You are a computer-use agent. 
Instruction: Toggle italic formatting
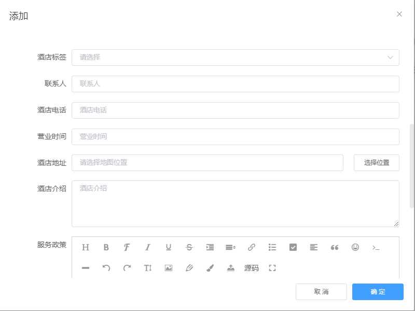tap(148, 247)
